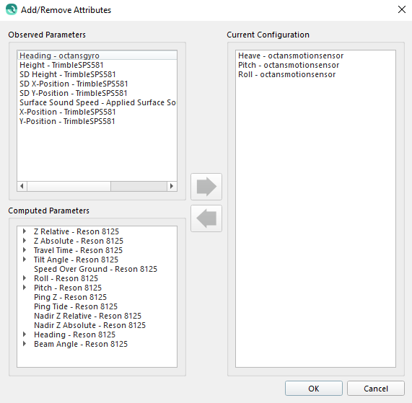
Task: Expand Z Absolute - Reson 8125 node
Action: click(25, 241)
